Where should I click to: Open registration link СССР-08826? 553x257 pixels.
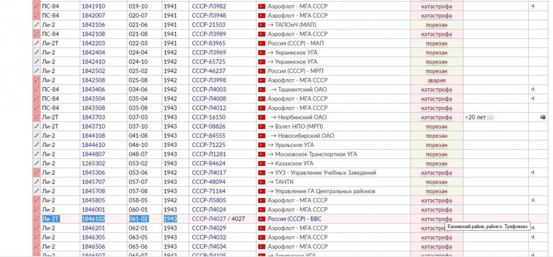point(209,126)
